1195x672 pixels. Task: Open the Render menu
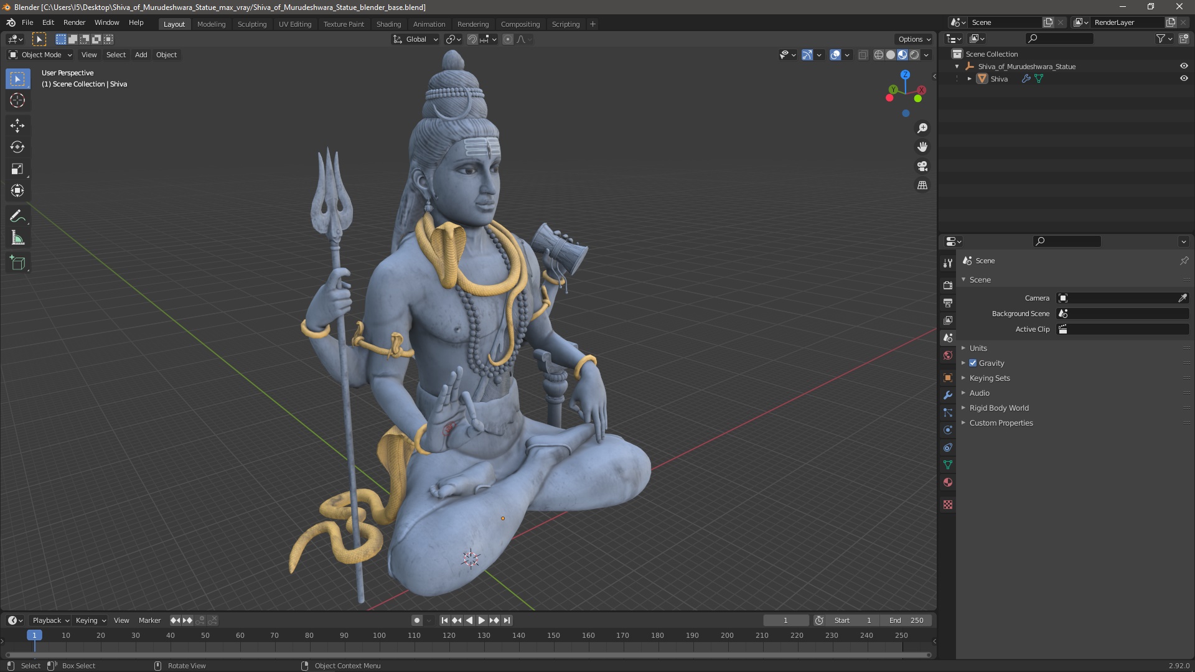[x=74, y=22]
